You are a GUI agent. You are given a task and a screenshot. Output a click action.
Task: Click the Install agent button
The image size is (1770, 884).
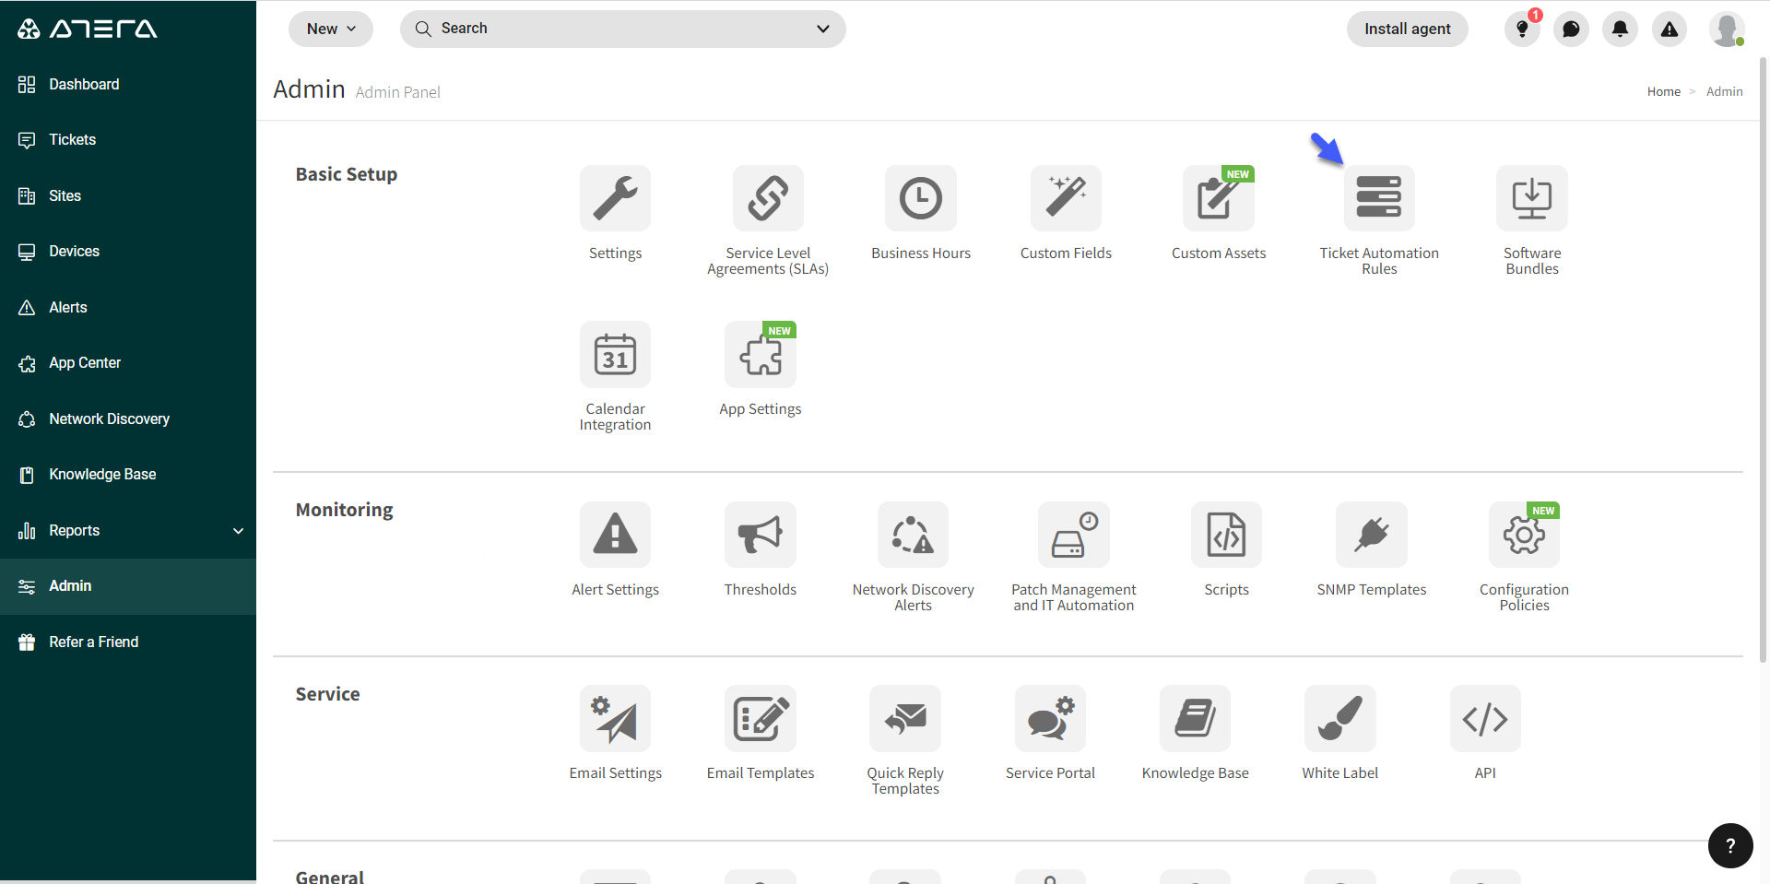1407,29
